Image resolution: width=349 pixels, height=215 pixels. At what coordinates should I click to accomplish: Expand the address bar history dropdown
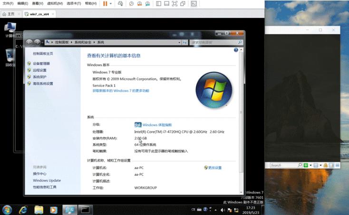179,42
